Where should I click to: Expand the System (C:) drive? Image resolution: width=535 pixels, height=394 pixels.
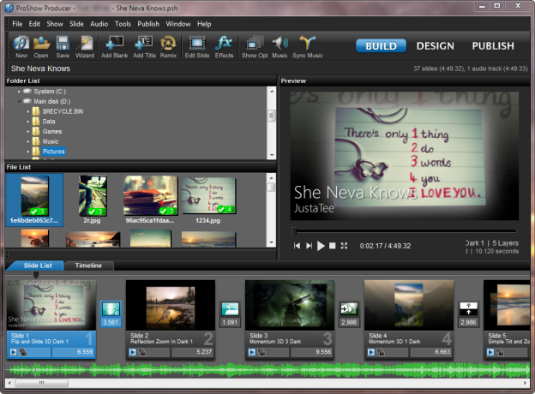(17, 91)
